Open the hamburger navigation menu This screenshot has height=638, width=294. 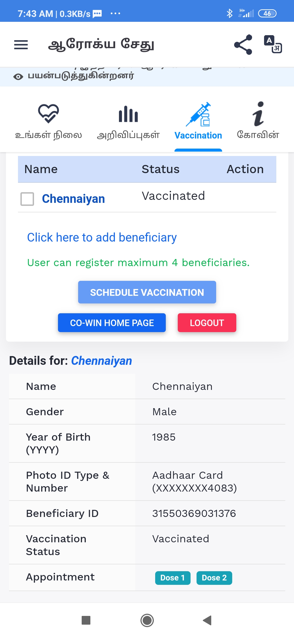[x=21, y=45]
